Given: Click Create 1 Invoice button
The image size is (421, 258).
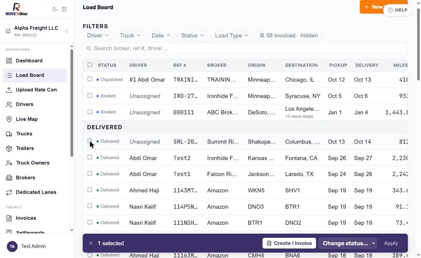Looking at the screenshot, I should tap(289, 243).
